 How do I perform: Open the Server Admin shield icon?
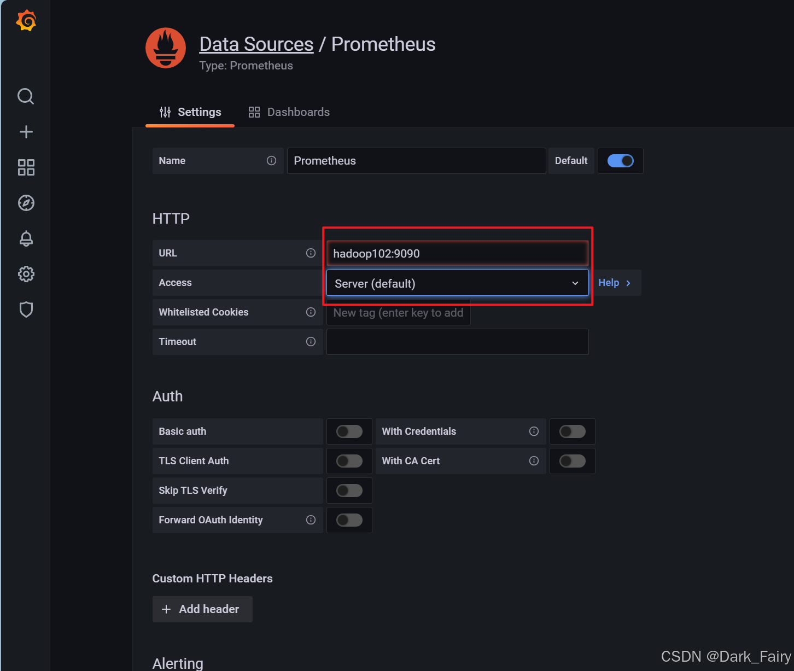pyautogui.click(x=26, y=310)
